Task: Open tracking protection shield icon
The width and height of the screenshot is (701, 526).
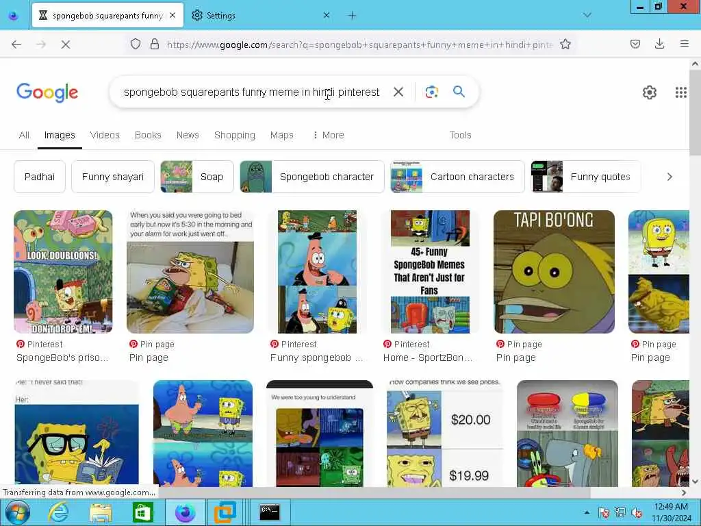Action: (x=136, y=44)
